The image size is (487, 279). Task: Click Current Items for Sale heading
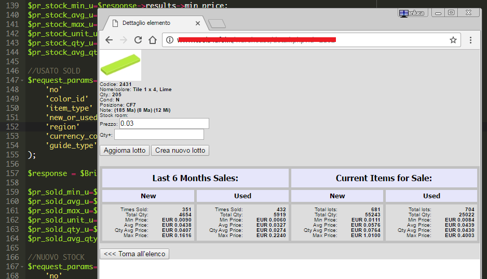click(x=384, y=178)
